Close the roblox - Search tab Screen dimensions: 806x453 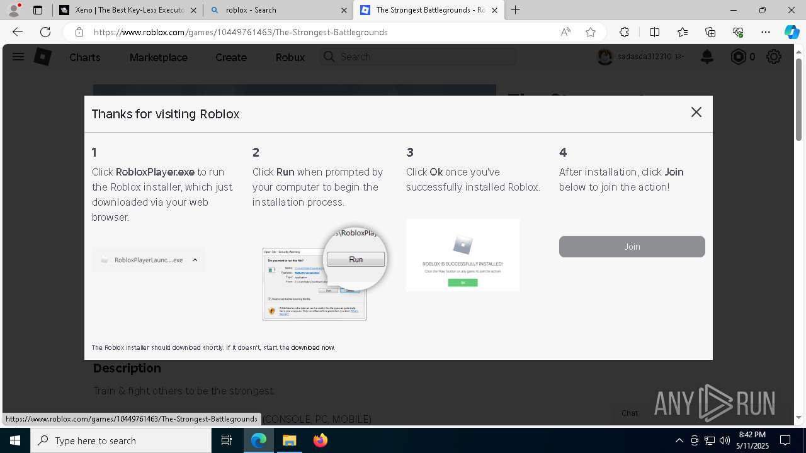344,10
